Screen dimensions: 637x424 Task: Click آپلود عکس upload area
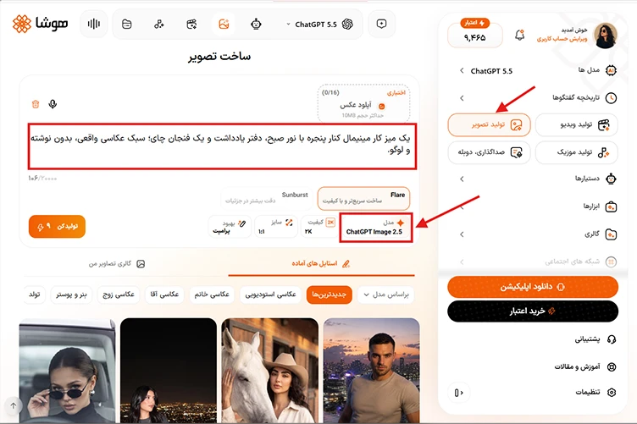point(363,103)
